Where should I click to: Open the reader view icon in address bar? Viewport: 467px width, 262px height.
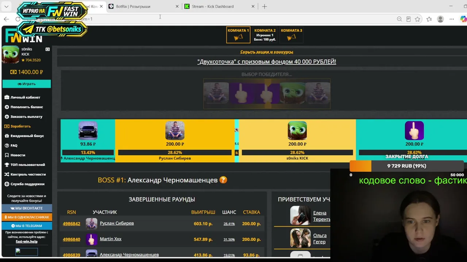(408, 19)
